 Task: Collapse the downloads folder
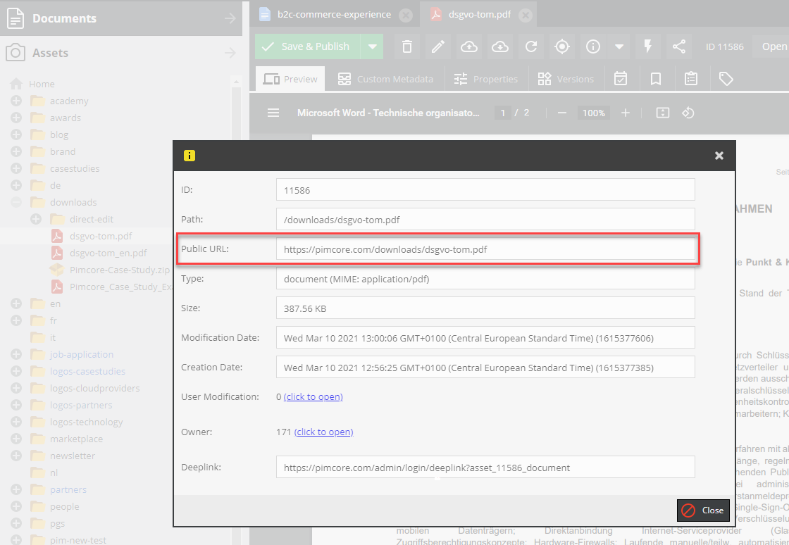[x=16, y=202]
